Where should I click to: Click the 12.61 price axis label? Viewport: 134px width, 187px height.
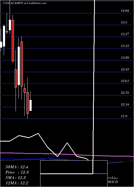click(x=125, y=81)
